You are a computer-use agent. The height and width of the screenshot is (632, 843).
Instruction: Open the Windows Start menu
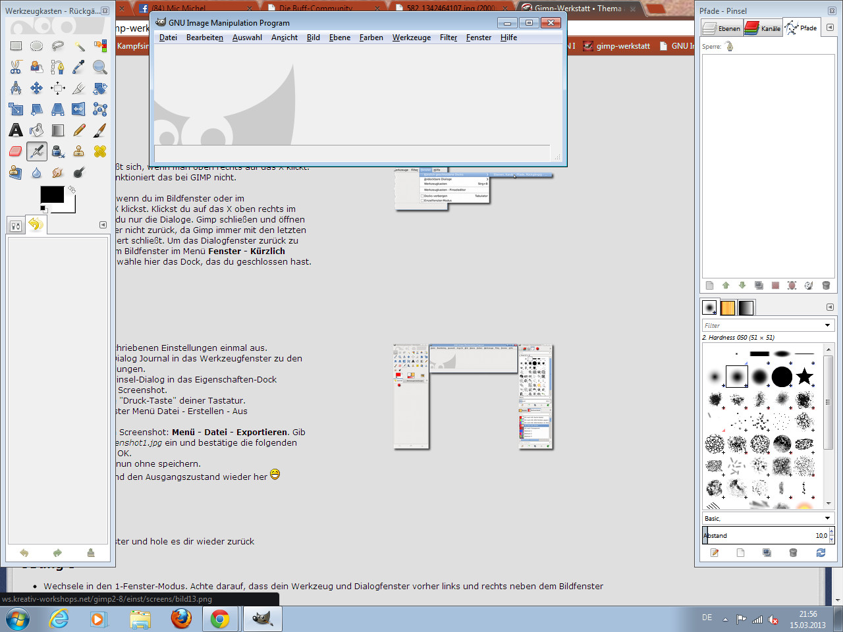pyautogui.click(x=18, y=619)
